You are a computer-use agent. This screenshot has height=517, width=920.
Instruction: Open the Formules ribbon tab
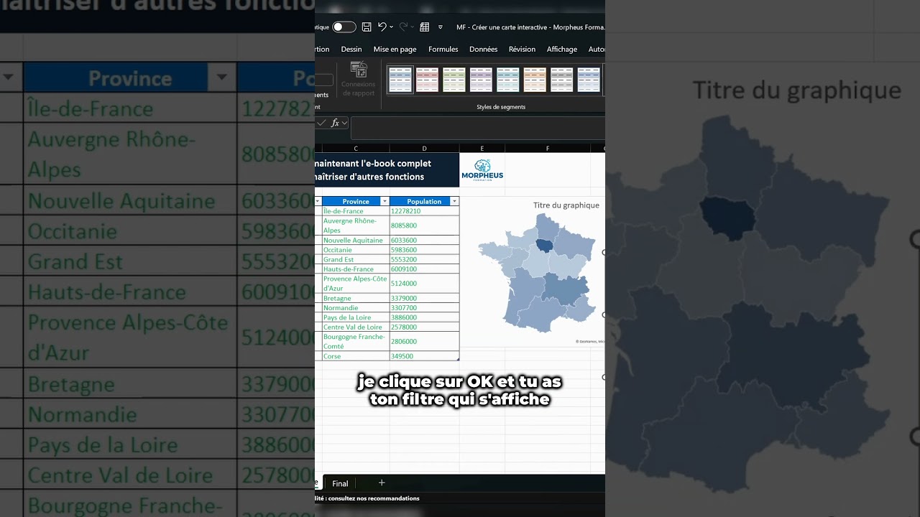443,49
